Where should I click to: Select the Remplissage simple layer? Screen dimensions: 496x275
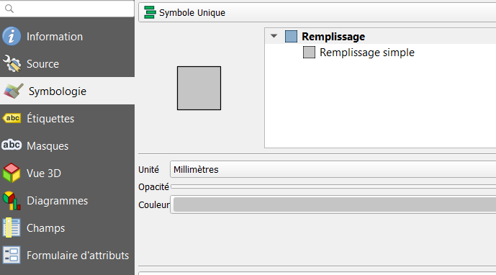[x=367, y=53]
